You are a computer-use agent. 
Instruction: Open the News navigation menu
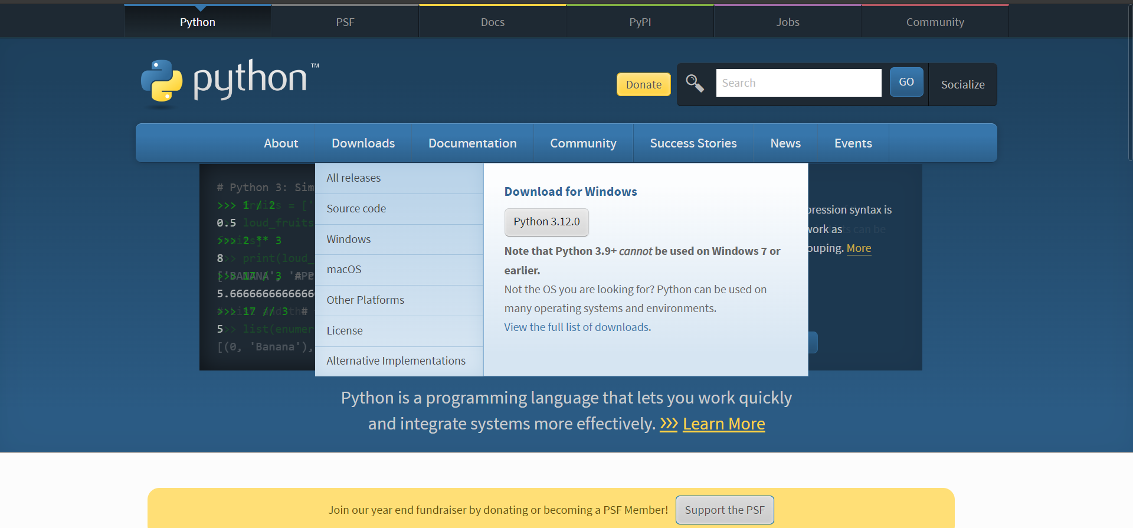(x=785, y=143)
